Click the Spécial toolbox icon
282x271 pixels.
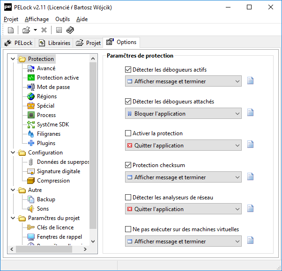tap(31, 106)
